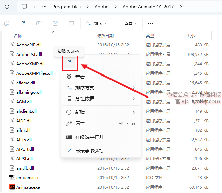Open the breadcrumb ellipsis overflow

(x=44, y=6)
